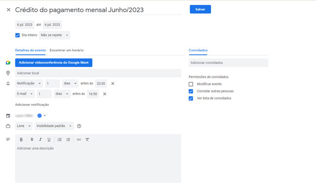Open visibility help question mark icon

79,126
